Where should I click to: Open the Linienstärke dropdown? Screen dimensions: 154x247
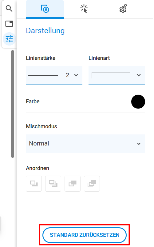(x=54, y=75)
